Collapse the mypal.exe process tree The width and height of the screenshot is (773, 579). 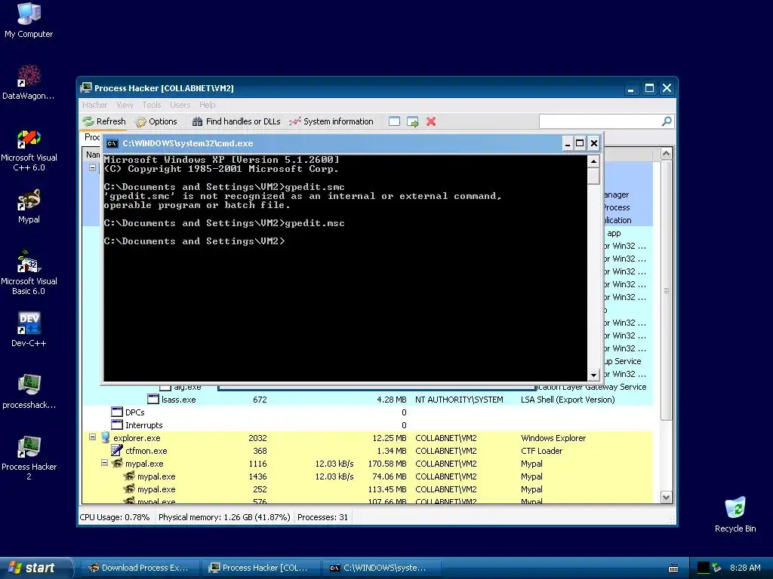coord(104,463)
